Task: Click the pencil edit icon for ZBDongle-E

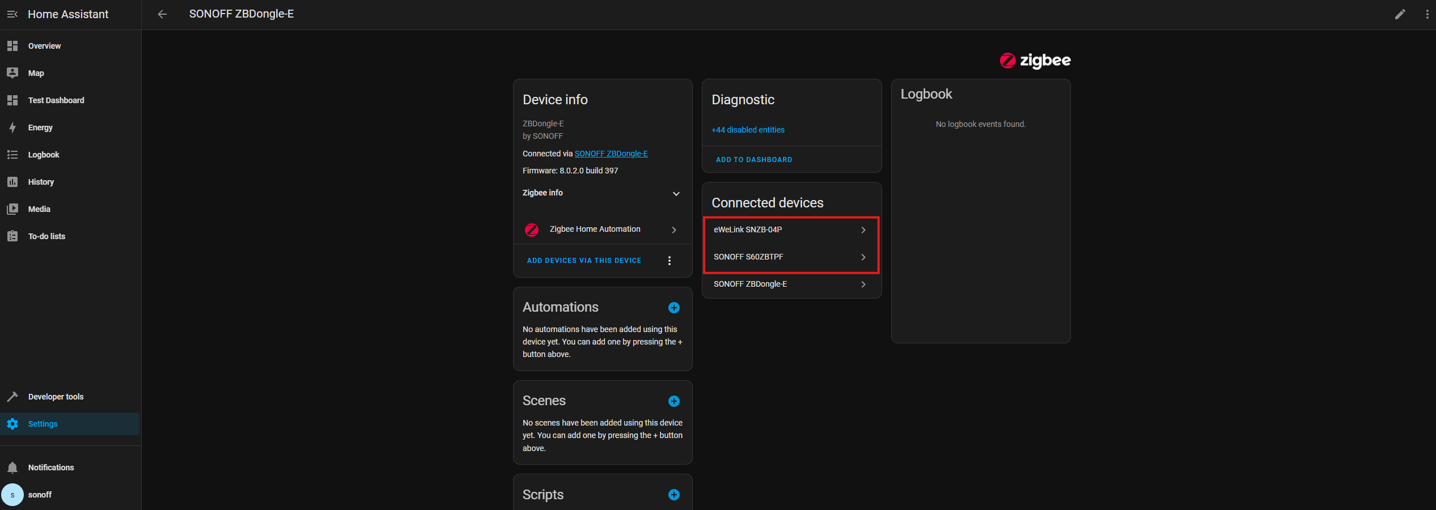Action: pos(1400,14)
